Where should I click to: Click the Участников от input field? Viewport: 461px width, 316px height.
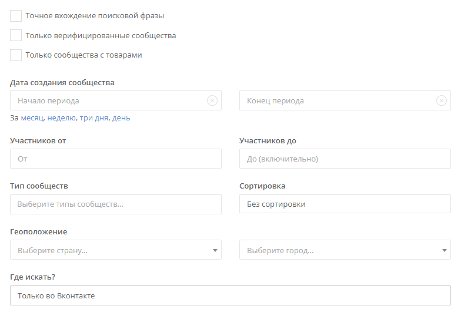(116, 159)
